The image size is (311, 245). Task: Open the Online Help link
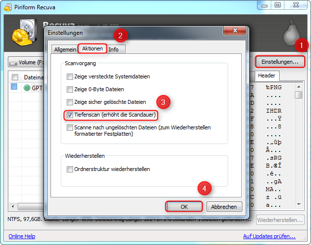tap(22, 236)
